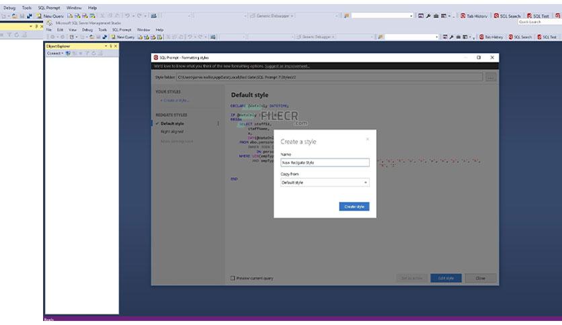
Task: Open the Generic Debugger dropdown in outer toolbar
Action: point(272,15)
